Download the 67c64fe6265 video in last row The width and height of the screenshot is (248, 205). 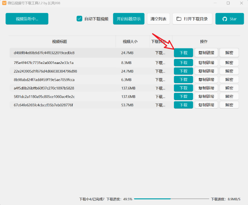tap(183, 105)
